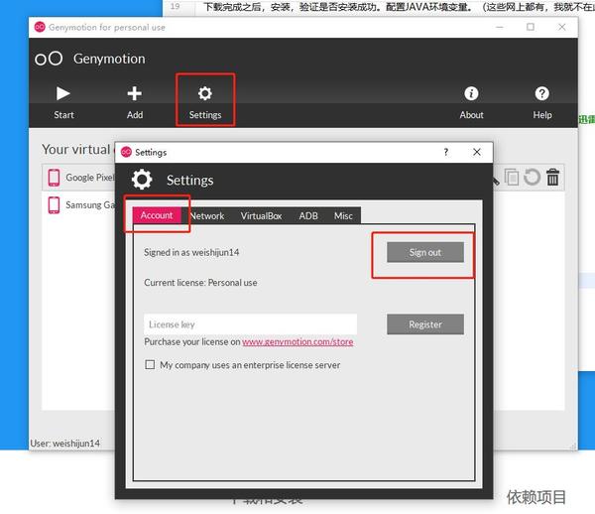Click the 'Your virtual' devices heading
595x514 pixels.
[x=76, y=150]
